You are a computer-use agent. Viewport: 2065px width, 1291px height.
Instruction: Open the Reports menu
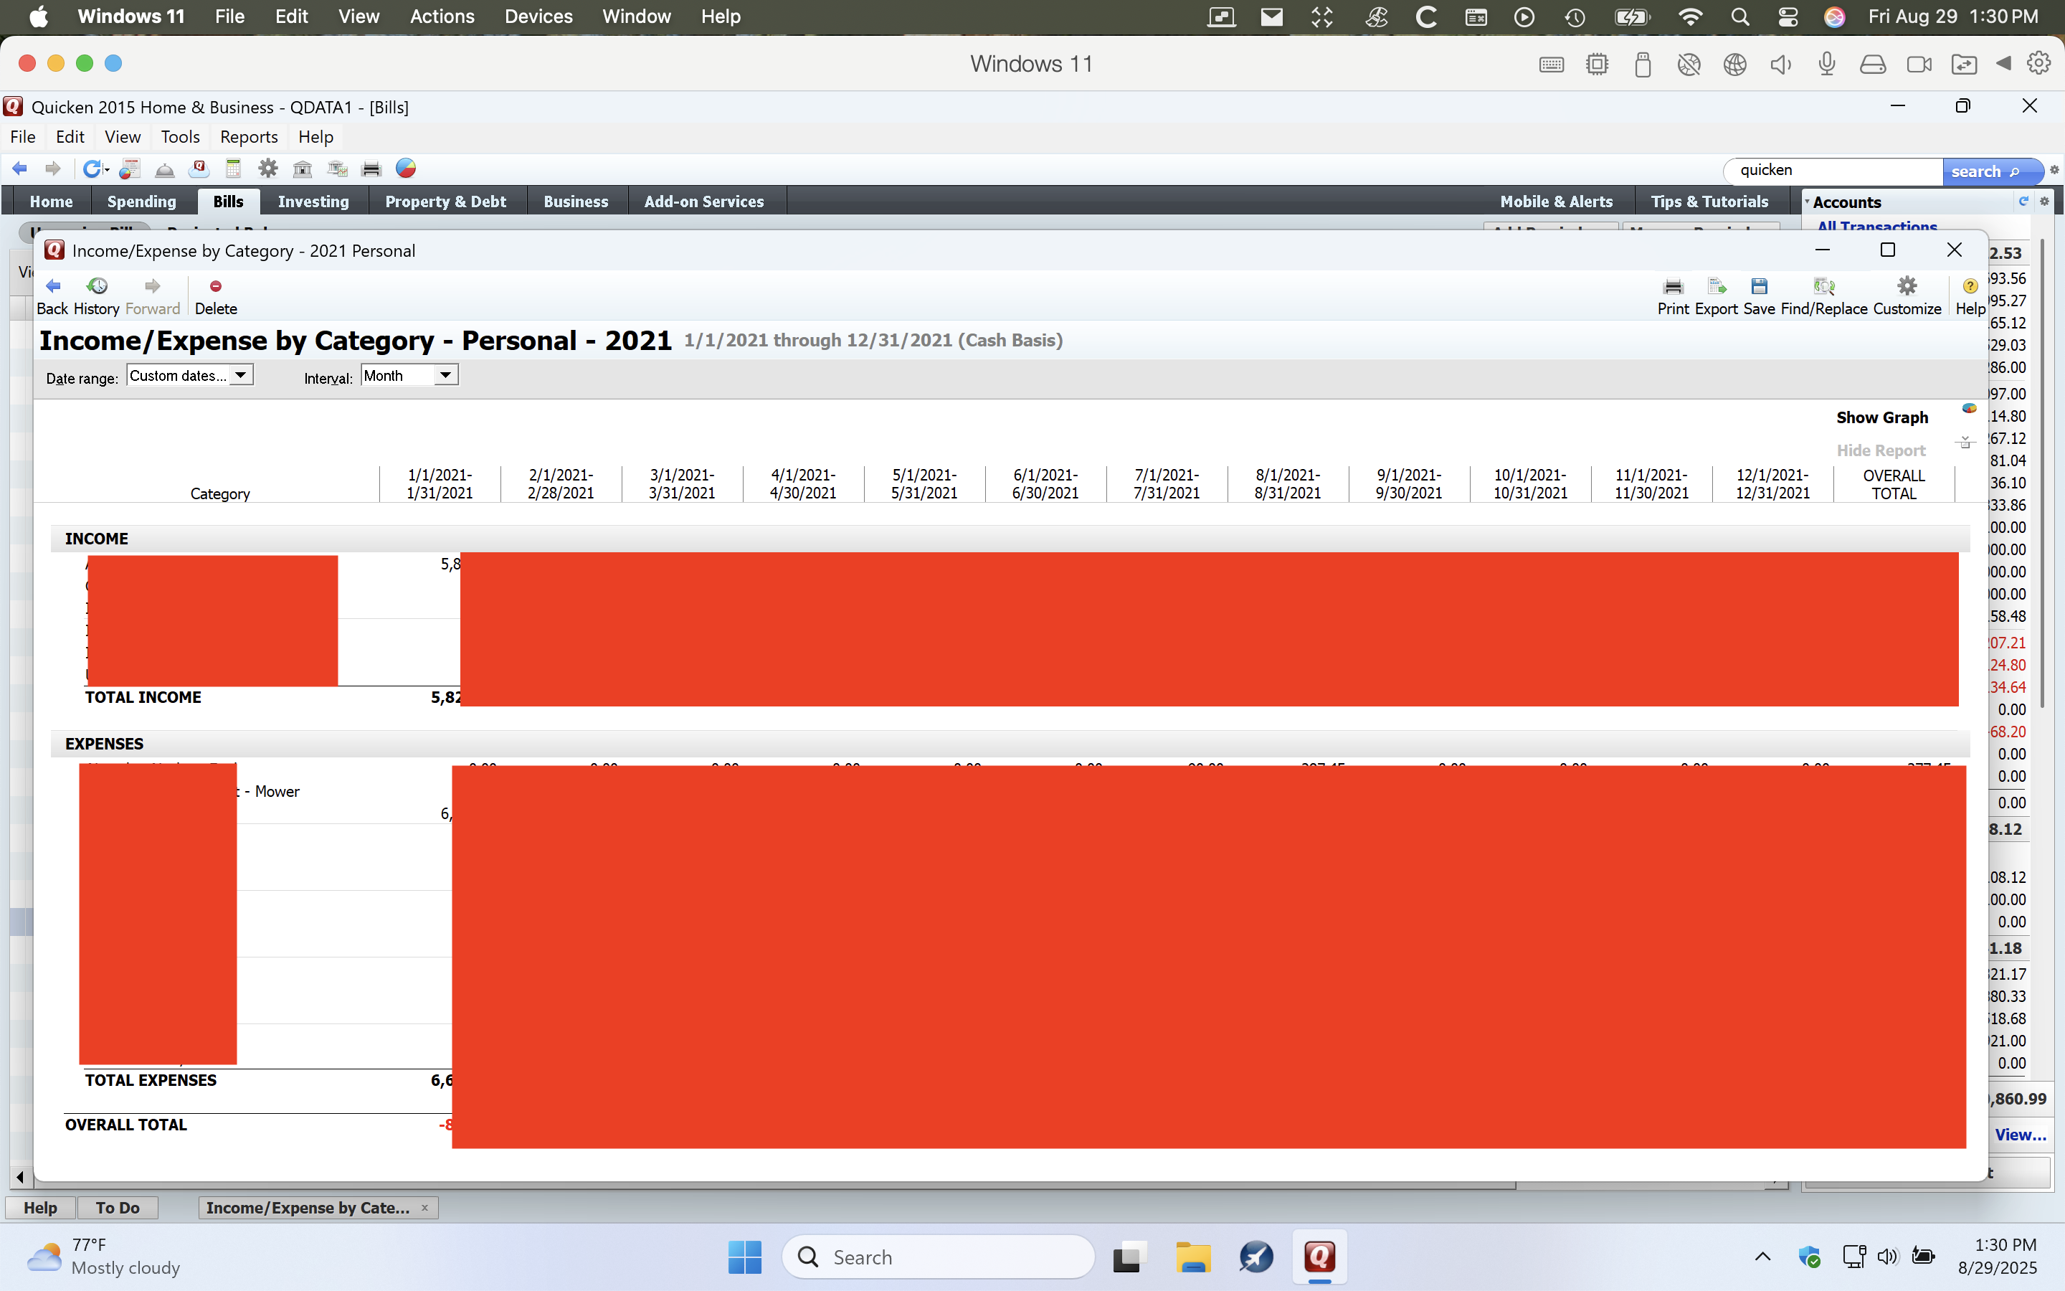tap(248, 136)
